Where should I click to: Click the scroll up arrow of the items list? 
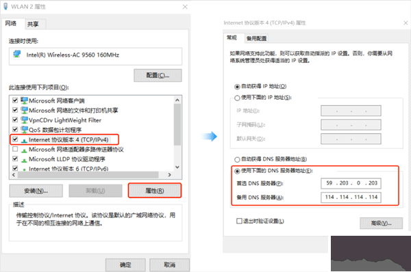[177, 100]
